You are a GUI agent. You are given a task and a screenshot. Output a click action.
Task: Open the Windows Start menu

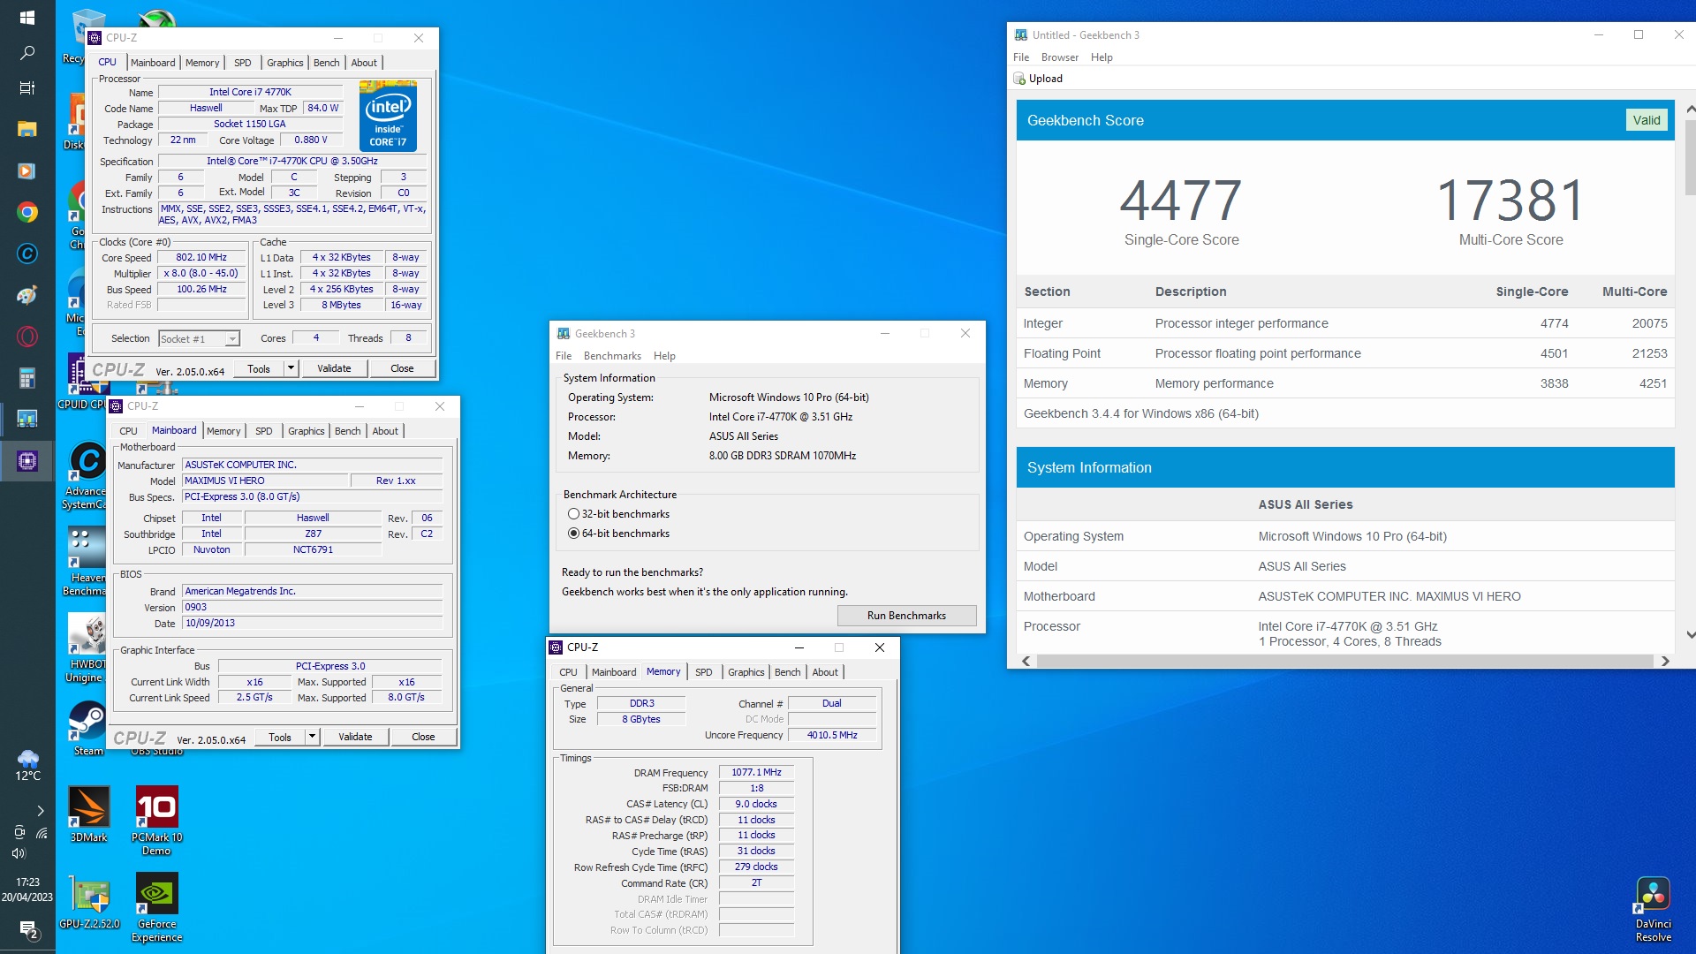pyautogui.click(x=26, y=18)
